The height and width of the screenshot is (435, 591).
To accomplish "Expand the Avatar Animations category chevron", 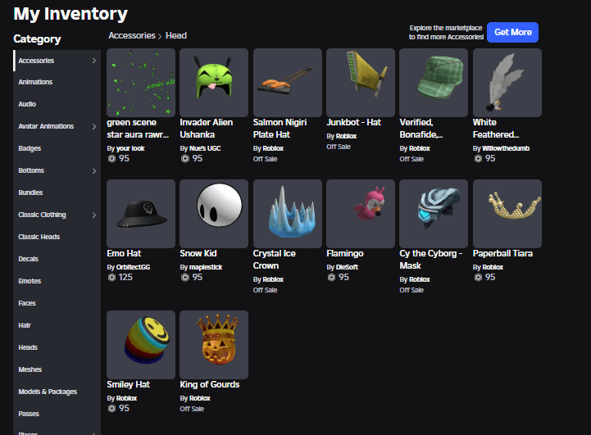I will 93,126.
